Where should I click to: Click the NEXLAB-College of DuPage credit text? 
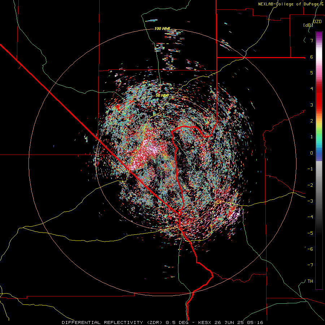[x=291, y=4]
